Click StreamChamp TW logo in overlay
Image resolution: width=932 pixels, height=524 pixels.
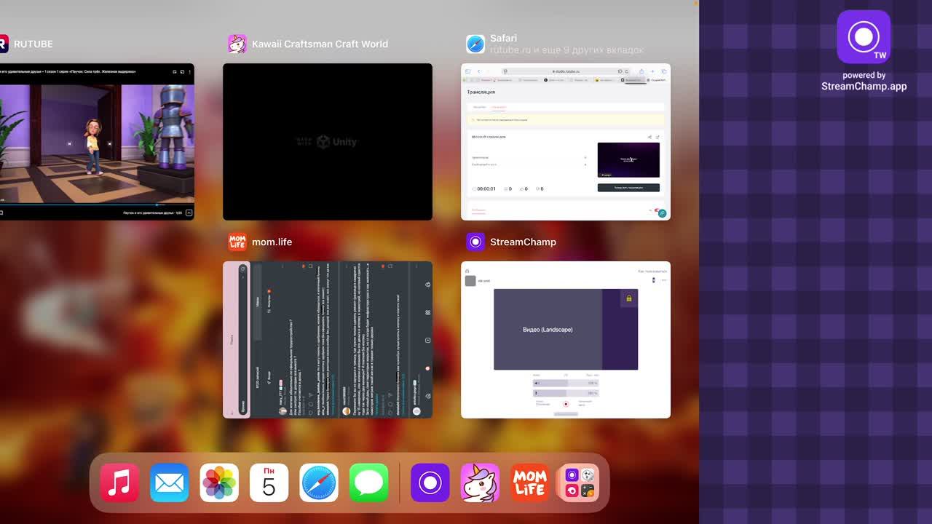(864, 37)
